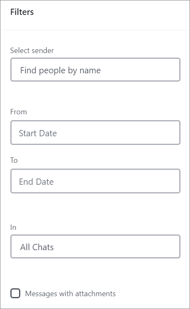Click the empty square attachments box
This screenshot has height=309, width=190.
[15, 293]
